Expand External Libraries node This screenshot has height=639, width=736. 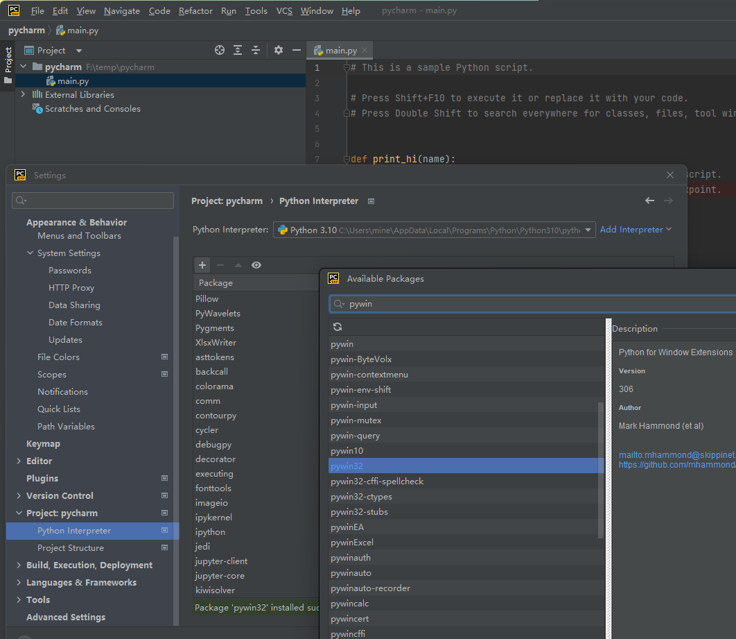24,94
